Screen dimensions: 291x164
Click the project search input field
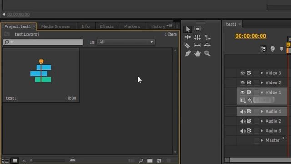point(43,42)
